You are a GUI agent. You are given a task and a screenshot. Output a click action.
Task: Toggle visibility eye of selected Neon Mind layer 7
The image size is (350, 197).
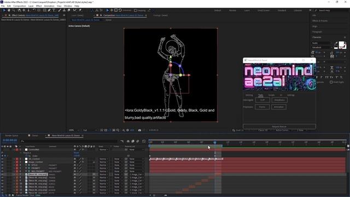pos(2,175)
